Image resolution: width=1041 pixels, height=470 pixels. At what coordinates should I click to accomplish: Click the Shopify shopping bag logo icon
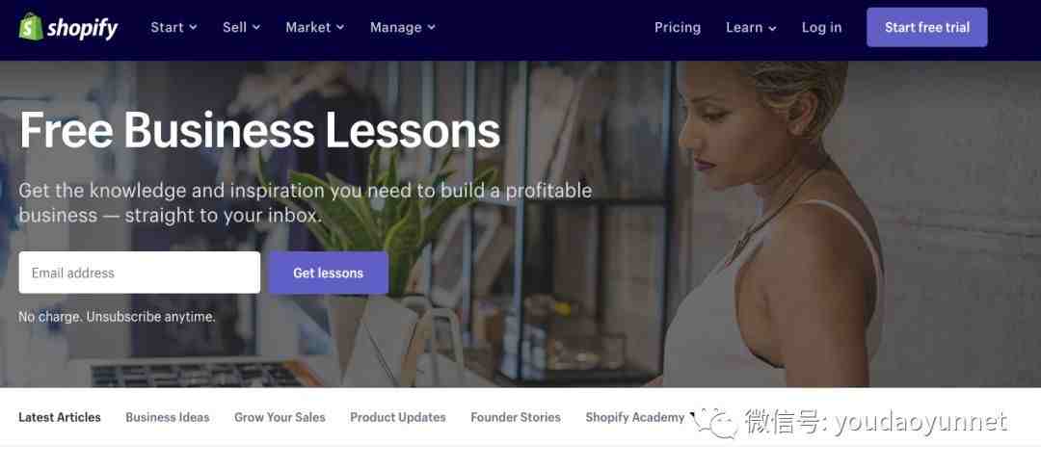[31, 27]
